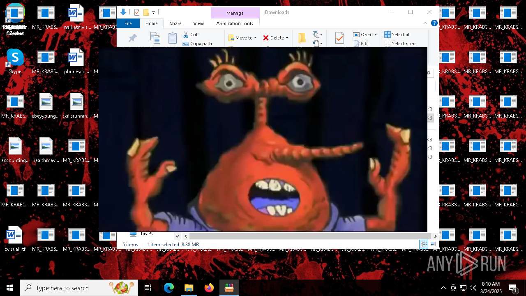Select marketdivis... Word document on desktop
The width and height of the screenshot is (526, 296).
pos(77,17)
